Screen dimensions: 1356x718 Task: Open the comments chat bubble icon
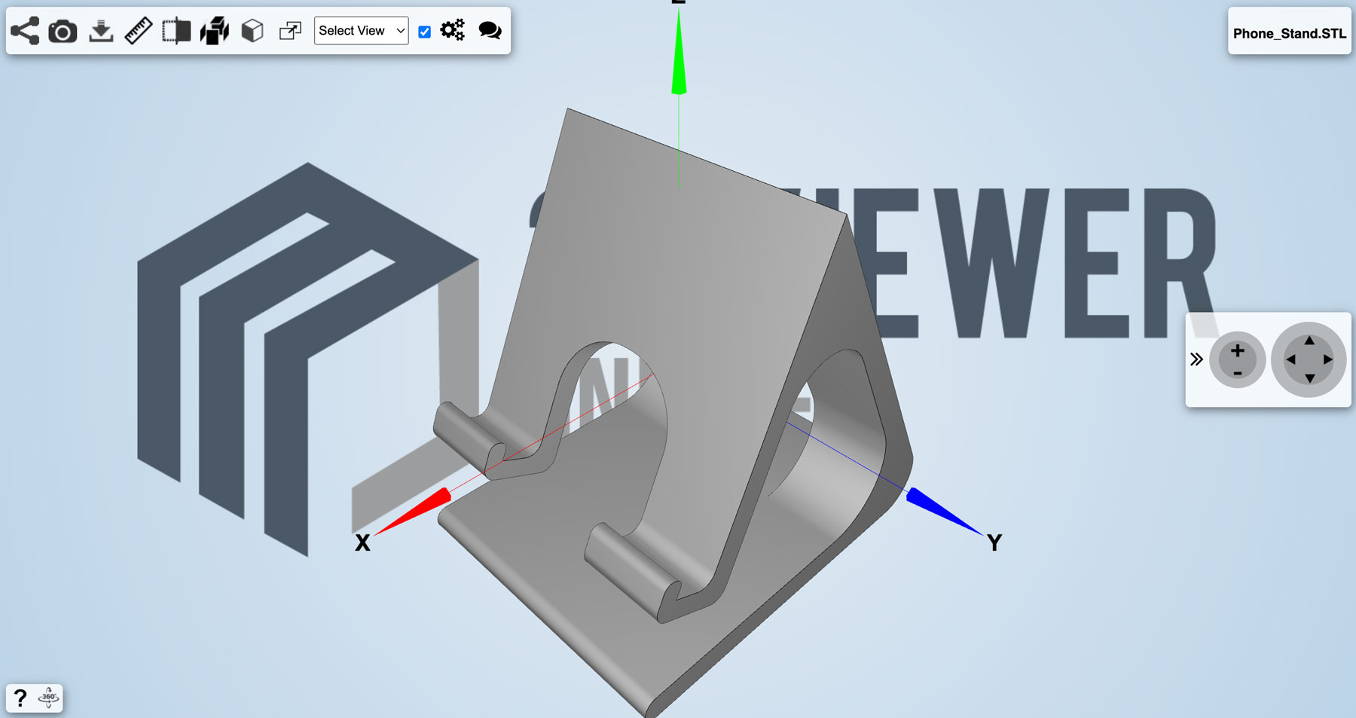click(490, 31)
